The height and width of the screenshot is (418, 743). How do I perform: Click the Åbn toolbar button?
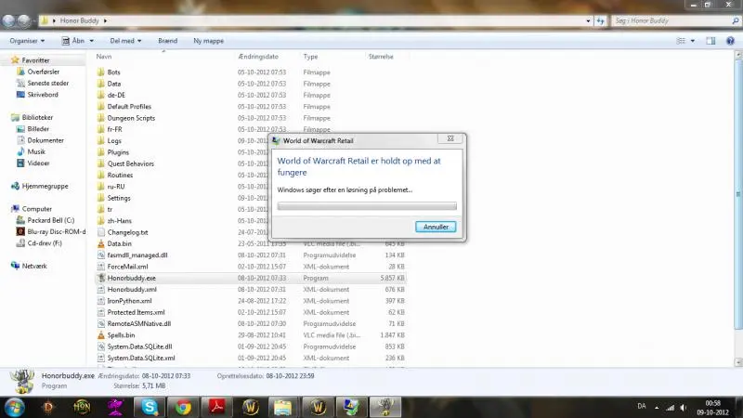tap(73, 41)
